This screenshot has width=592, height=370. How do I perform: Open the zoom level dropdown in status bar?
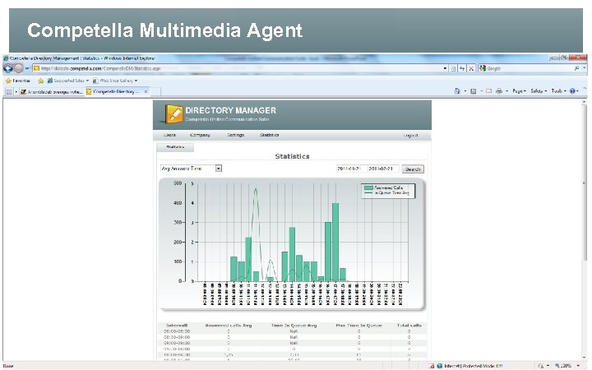pos(579,365)
